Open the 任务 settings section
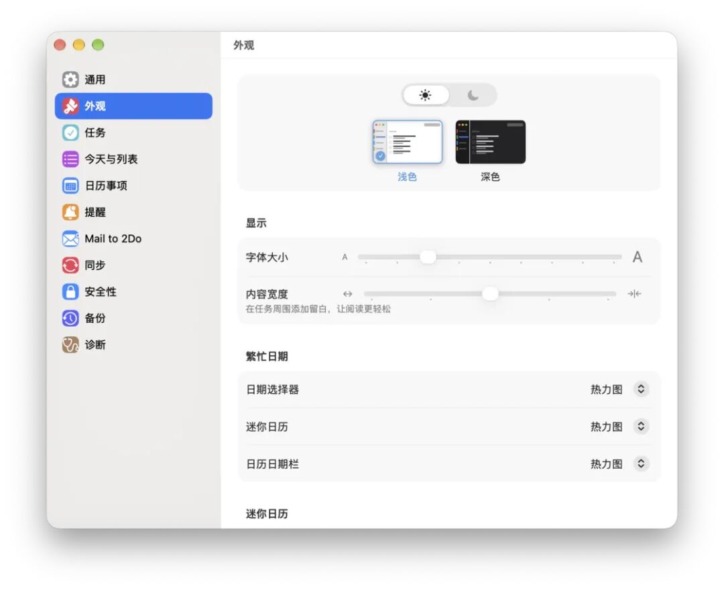Image resolution: width=724 pixels, height=590 pixels. pyautogui.click(x=133, y=133)
